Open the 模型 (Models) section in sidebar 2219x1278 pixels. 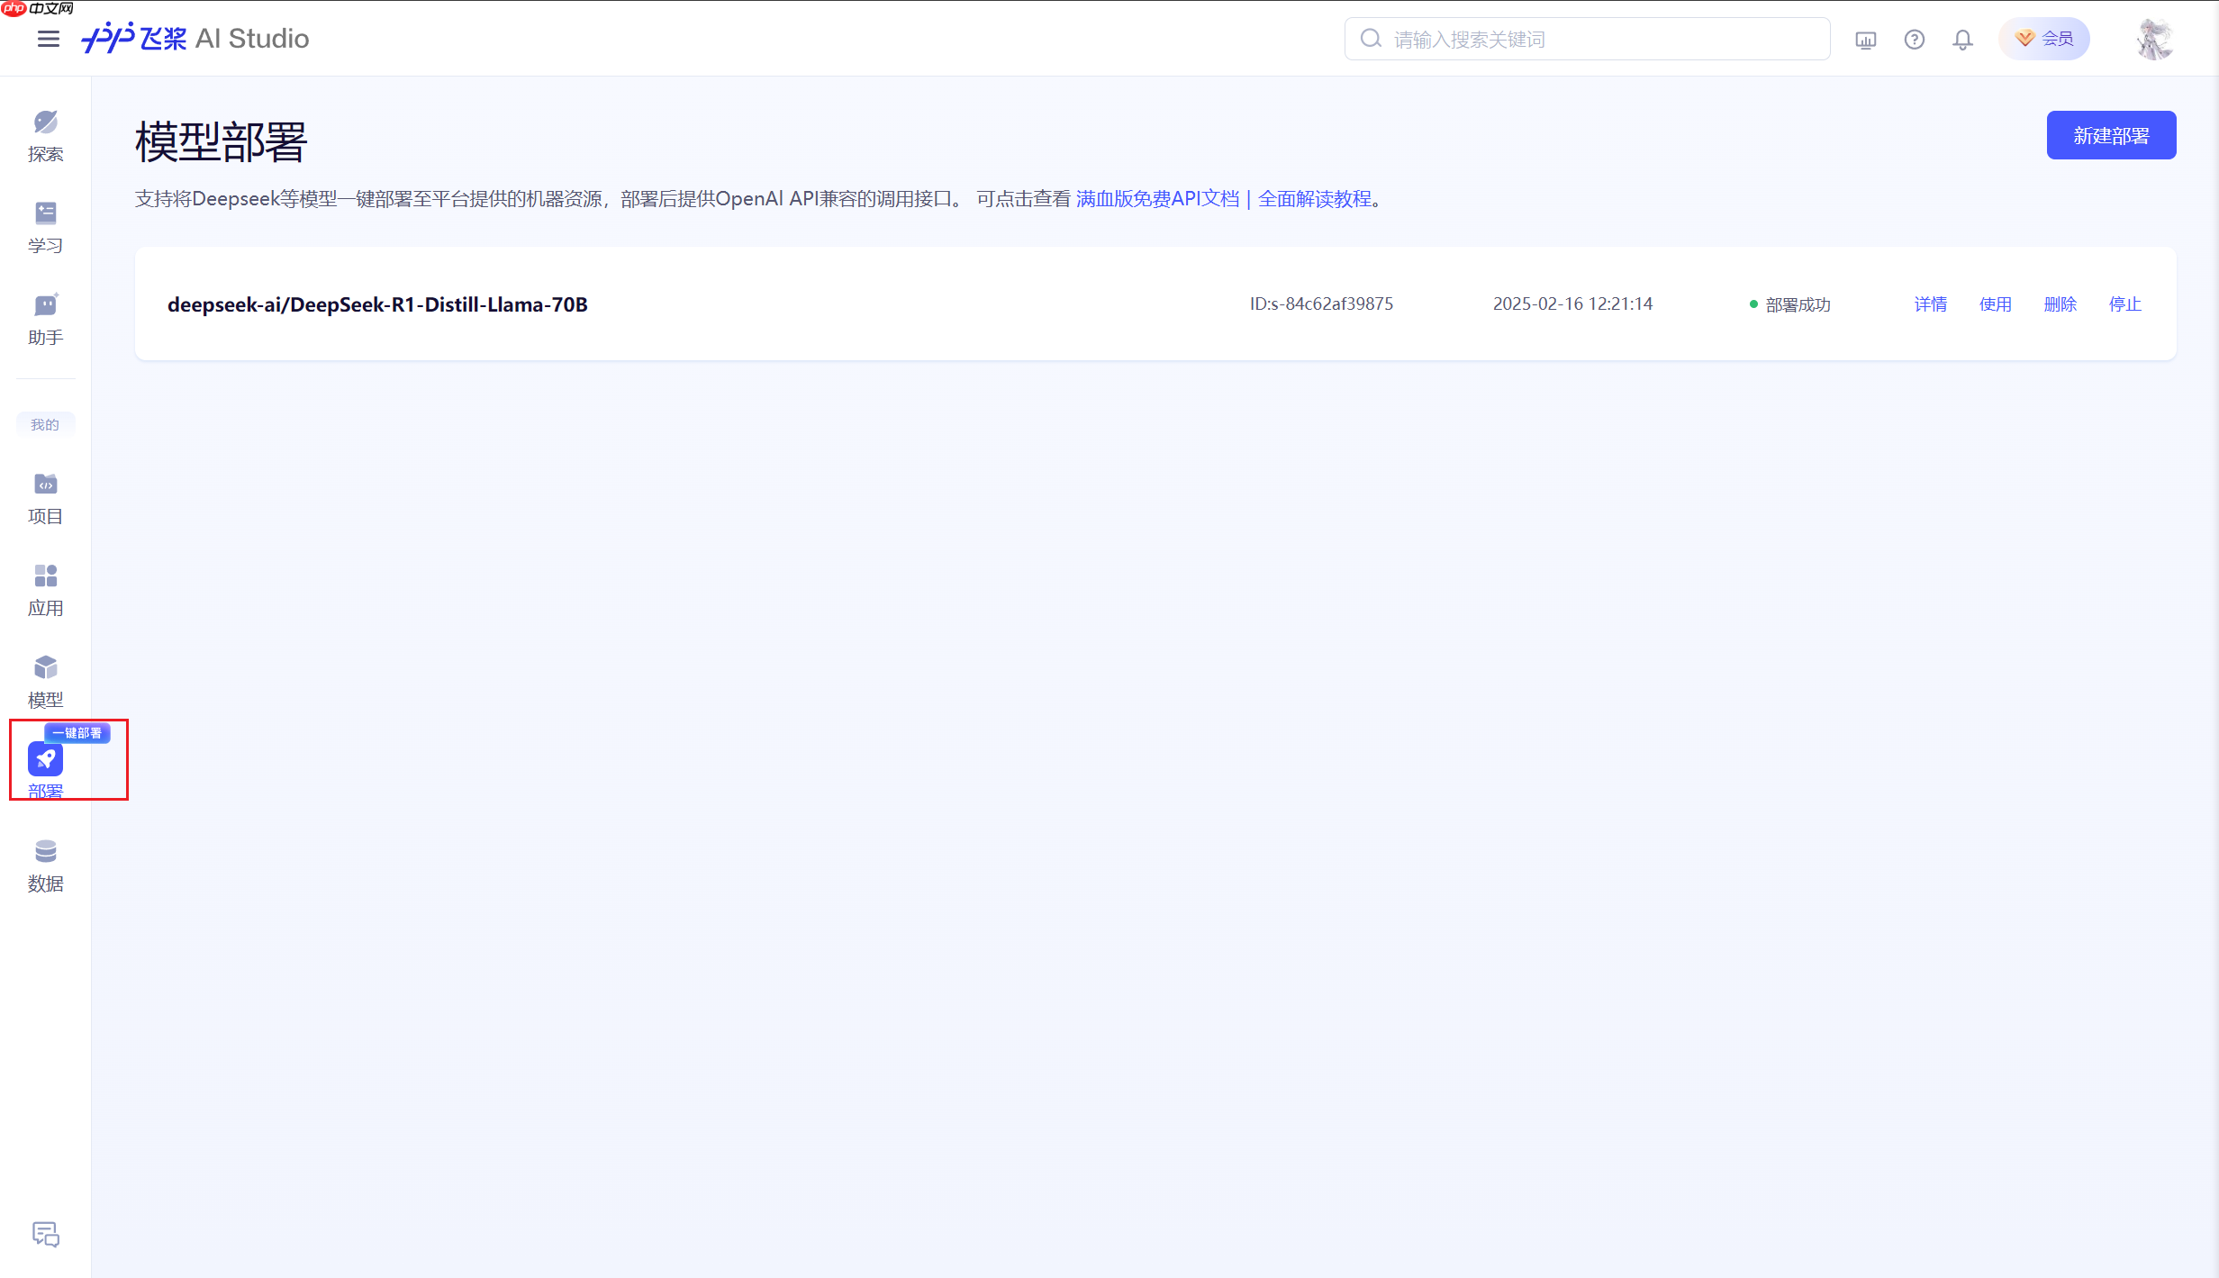click(45, 680)
